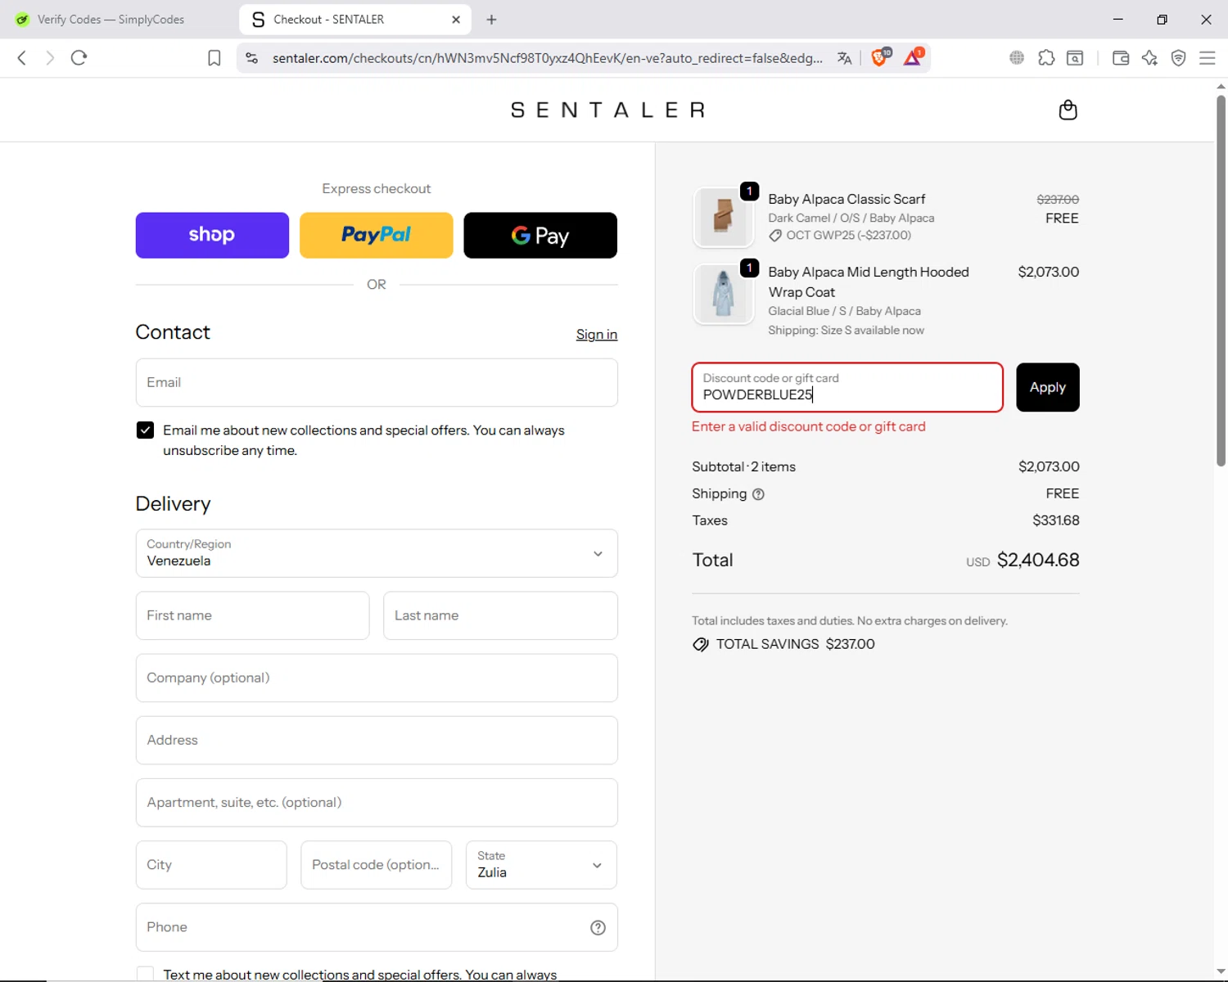This screenshot has height=982, width=1228.
Task: Click the browser address bar URL
Action: [x=547, y=58]
